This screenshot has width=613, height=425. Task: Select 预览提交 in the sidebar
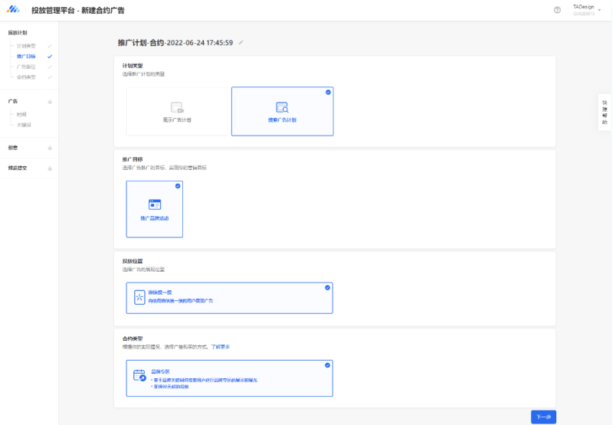tap(18, 167)
